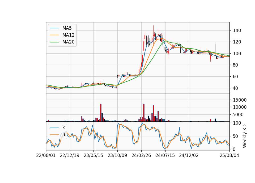Viewport: 255px width, 183px height.
Task: Click the tallest volume bar near 23/05/15
Action: [101, 112]
